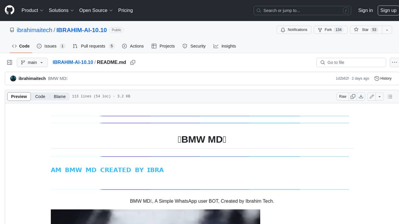
Task: Focus the Search or jump to field
Action: point(302,11)
